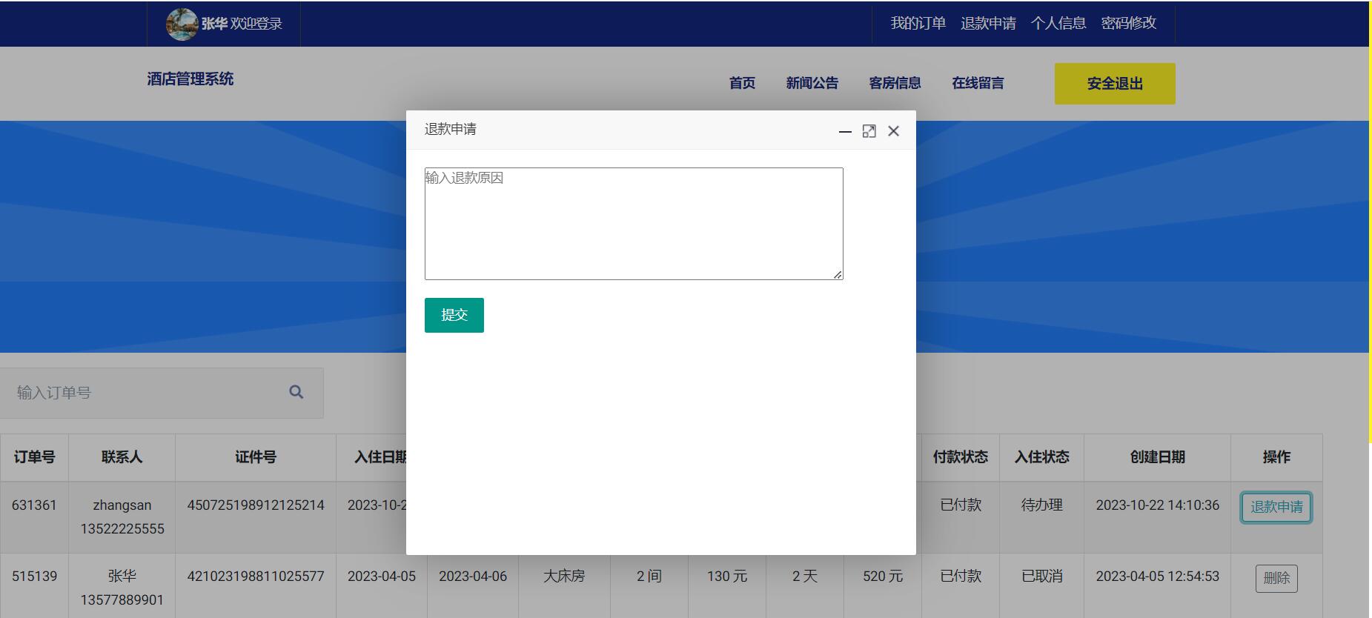Focus the 输入退款原因 text area
Image resolution: width=1372 pixels, height=618 pixels.
pos(634,224)
